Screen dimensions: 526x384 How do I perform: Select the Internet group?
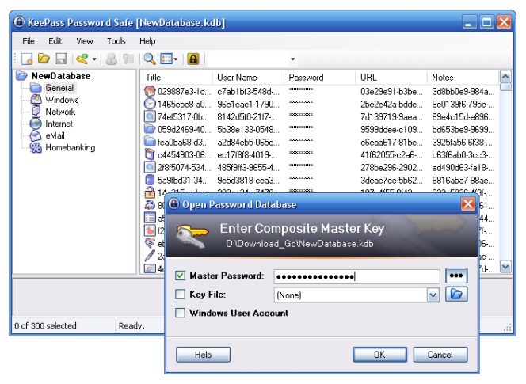(x=59, y=124)
